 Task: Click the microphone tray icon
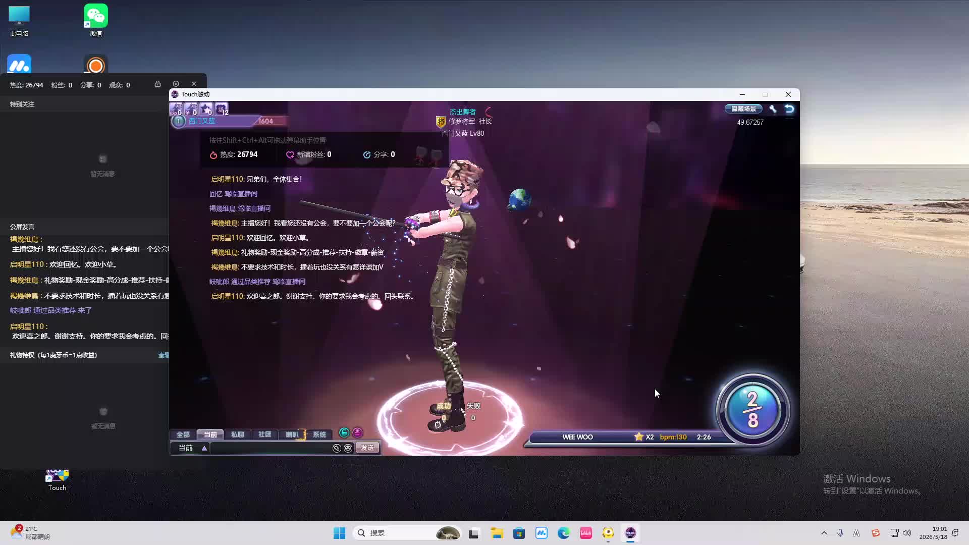point(840,533)
